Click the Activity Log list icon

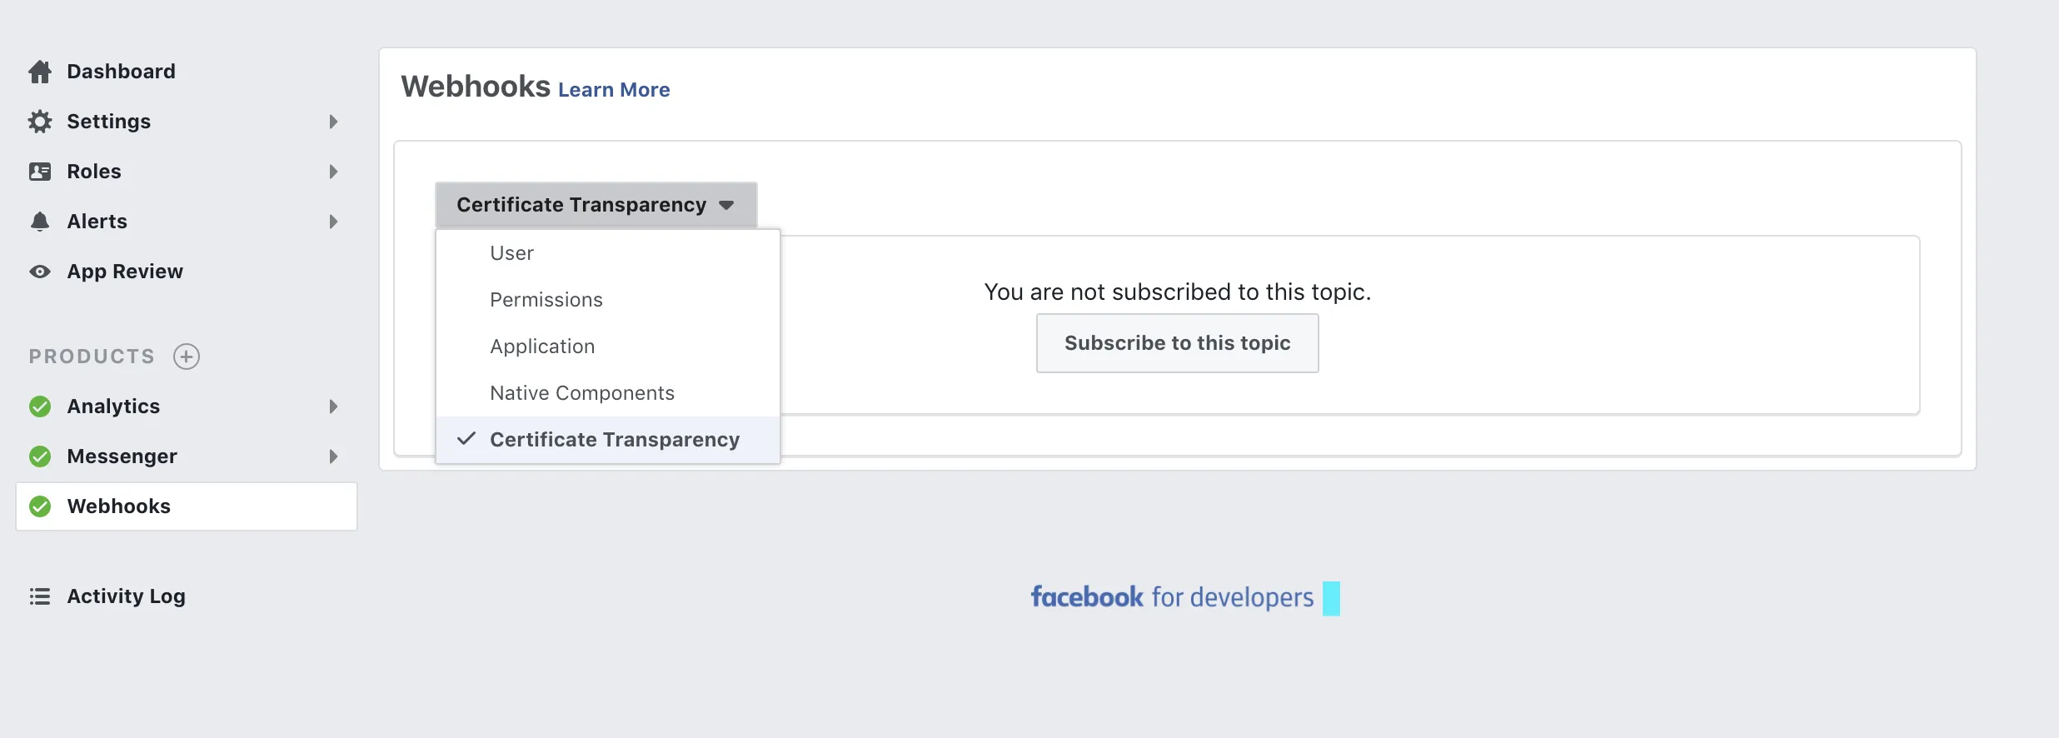(40, 596)
